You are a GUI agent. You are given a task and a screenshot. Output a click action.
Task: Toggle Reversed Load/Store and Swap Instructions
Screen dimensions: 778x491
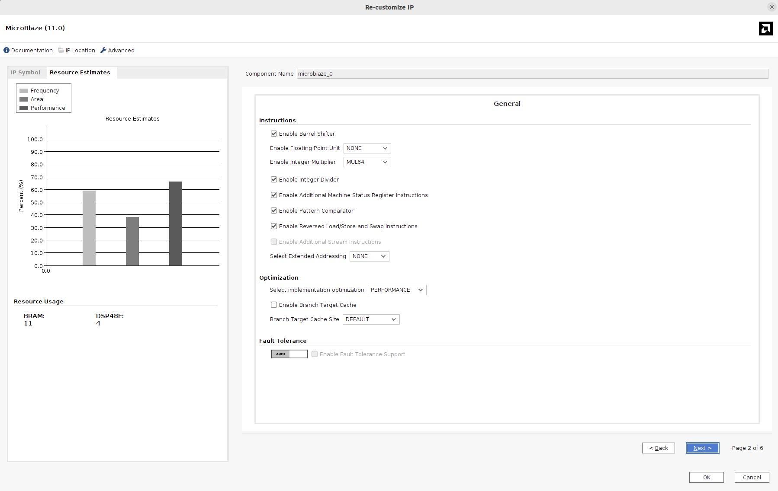click(274, 226)
